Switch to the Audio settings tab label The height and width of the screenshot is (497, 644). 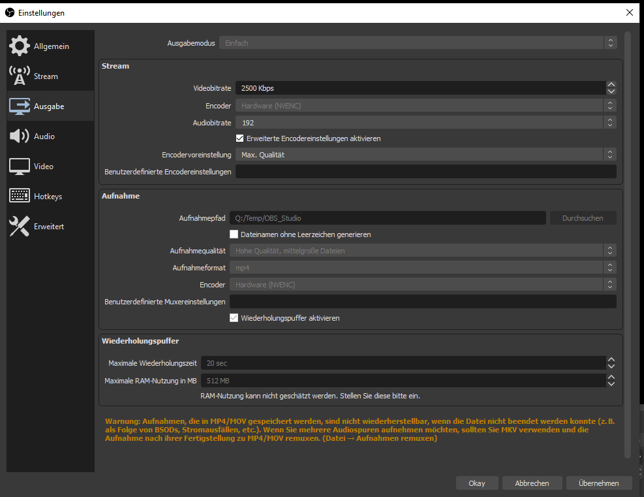[44, 136]
